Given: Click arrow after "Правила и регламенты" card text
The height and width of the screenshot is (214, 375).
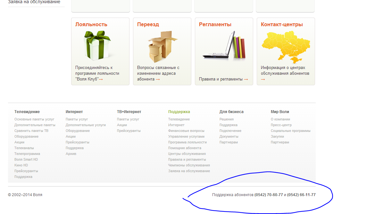Looking at the screenshot, I should (x=246, y=79).
